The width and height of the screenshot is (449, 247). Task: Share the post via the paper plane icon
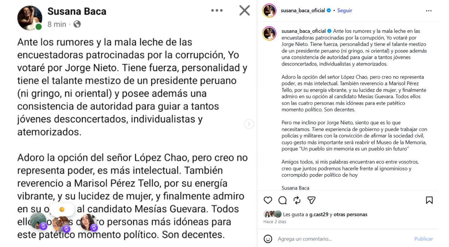click(311, 200)
